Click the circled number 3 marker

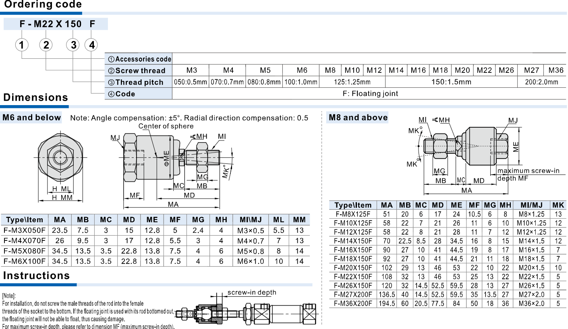point(73,45)
